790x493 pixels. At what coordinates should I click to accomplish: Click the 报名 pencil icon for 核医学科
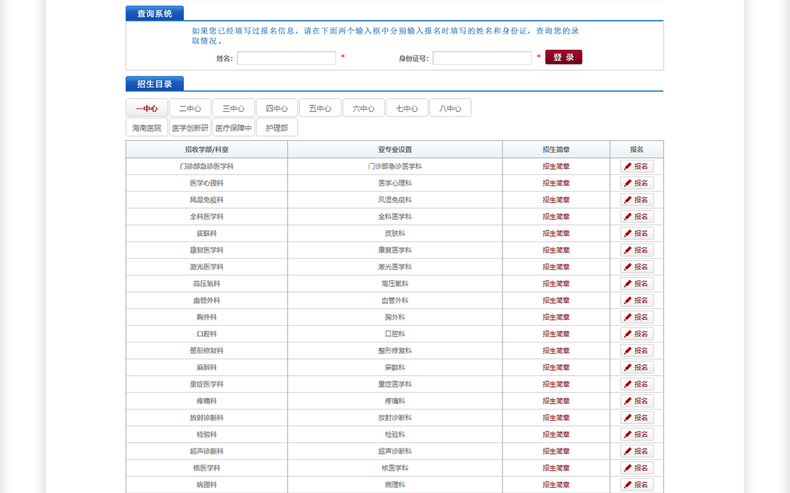628,468
